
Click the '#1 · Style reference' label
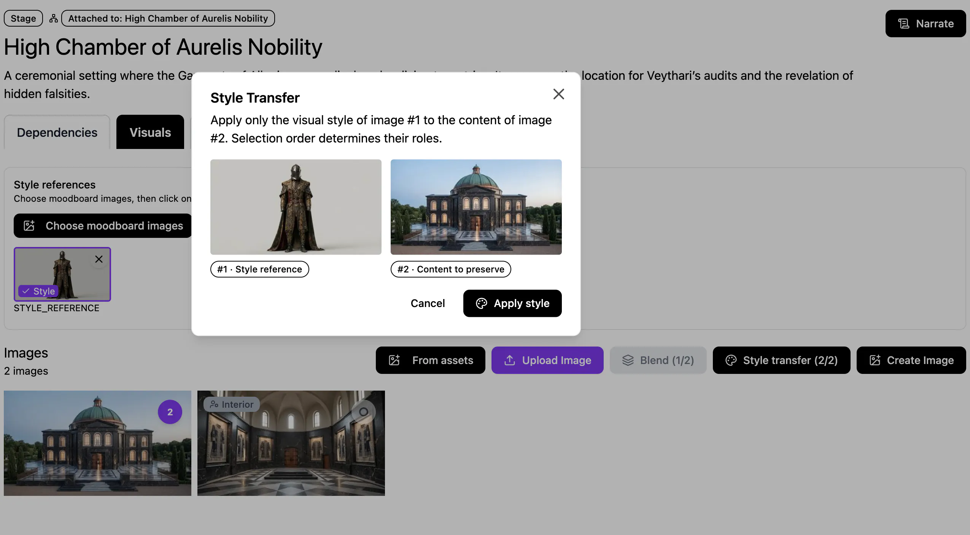tap(260, 269)
